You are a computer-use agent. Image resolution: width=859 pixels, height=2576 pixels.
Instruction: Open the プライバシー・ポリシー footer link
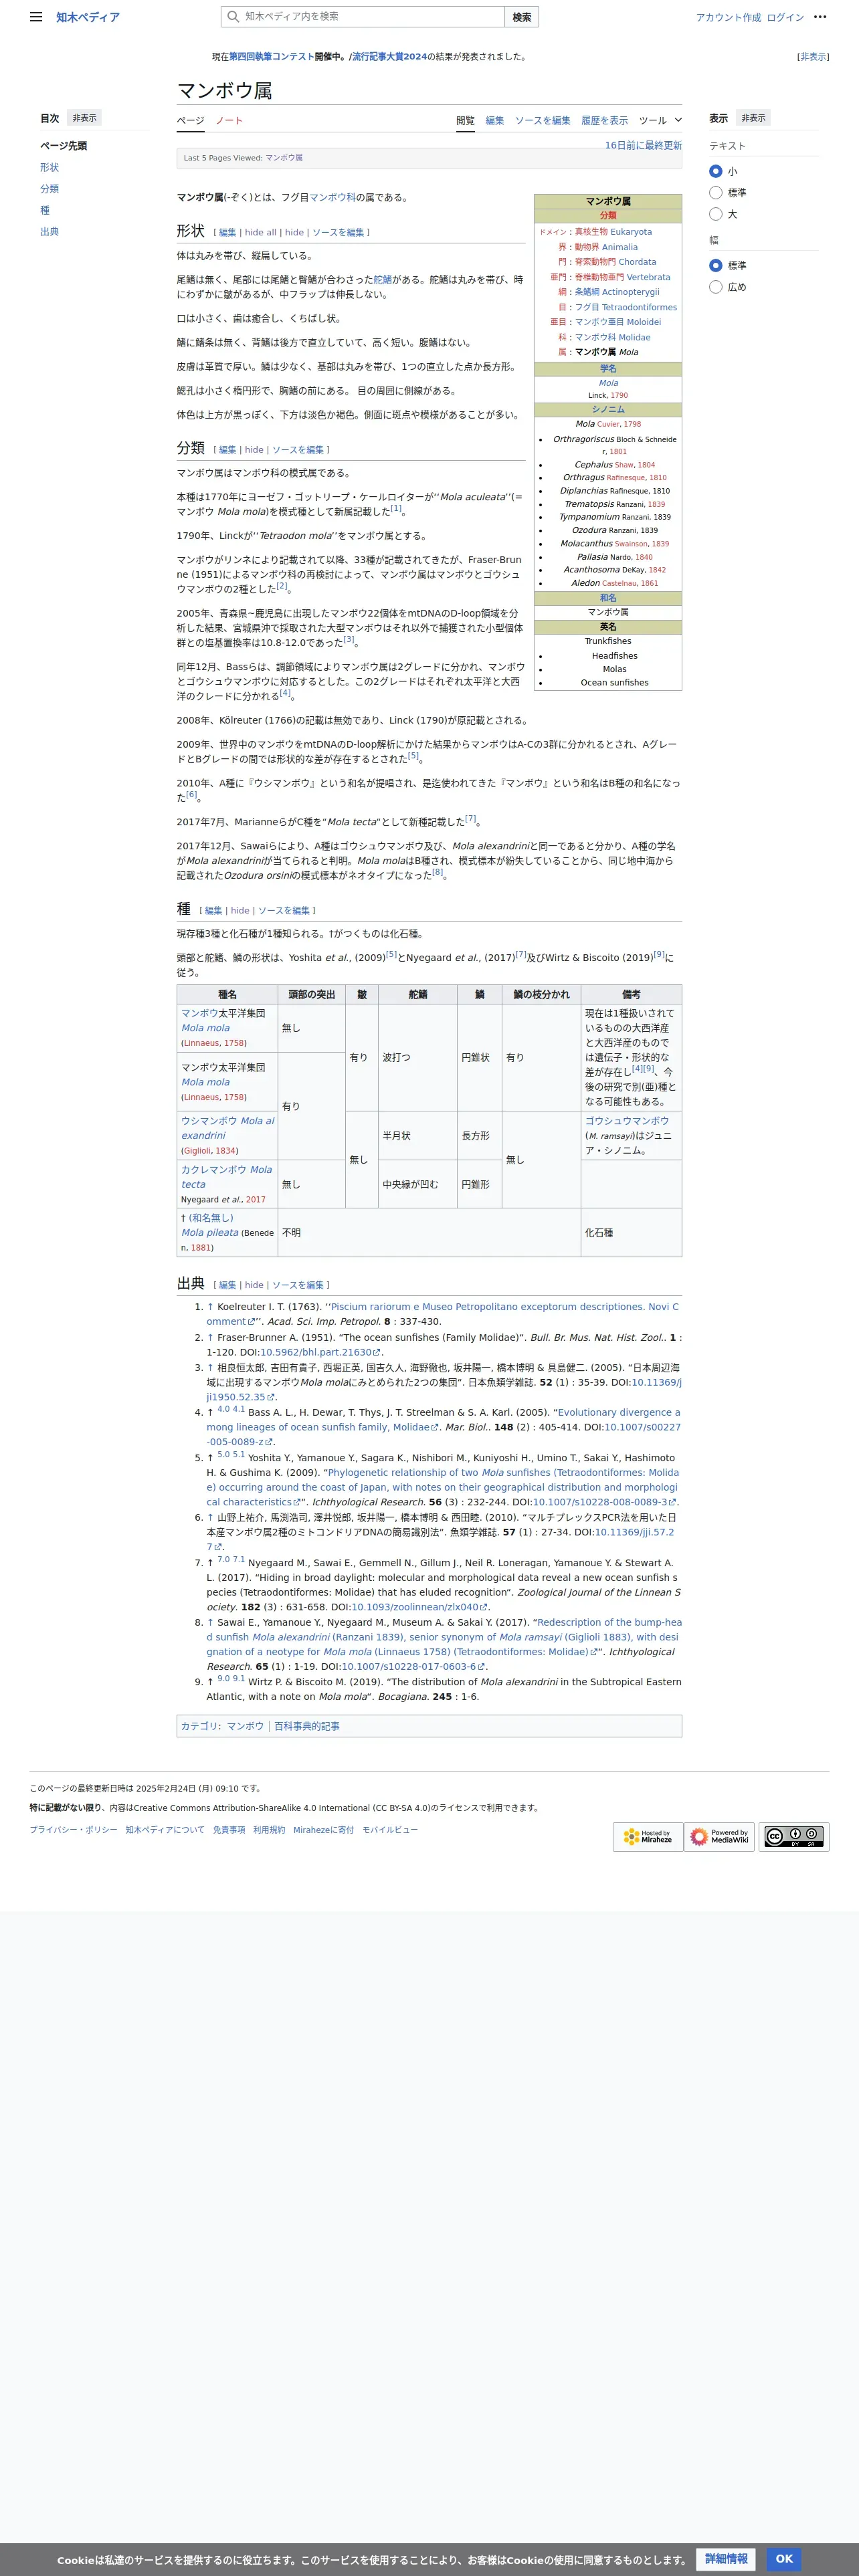[x=73, y=1830]
